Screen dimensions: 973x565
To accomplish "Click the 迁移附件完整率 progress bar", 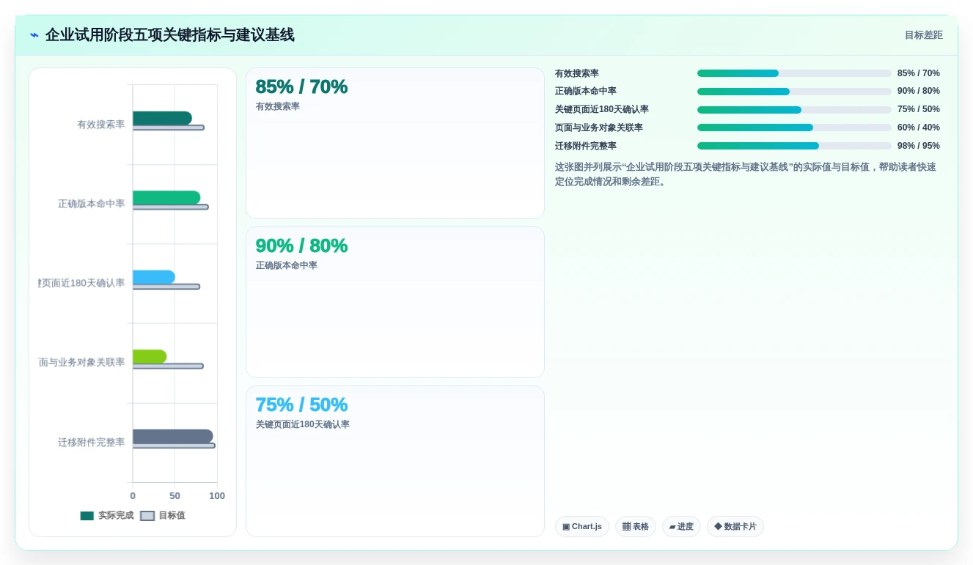I will point(794,146).
